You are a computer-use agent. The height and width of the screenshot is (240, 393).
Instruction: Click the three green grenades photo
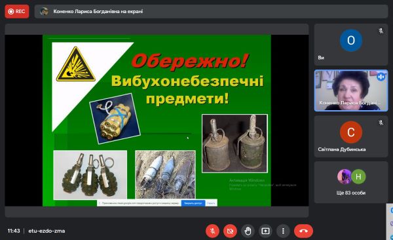tap(90, 175)
